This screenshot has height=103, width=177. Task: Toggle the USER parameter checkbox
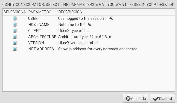(x=15, y=19)
